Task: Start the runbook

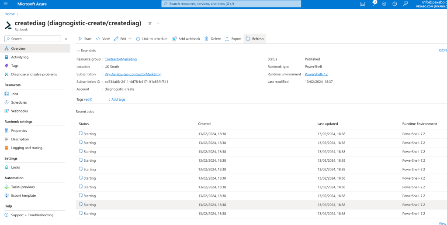Action: point(85,39)
